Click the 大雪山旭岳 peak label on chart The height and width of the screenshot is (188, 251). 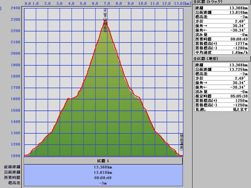click(x=105, y=21)
